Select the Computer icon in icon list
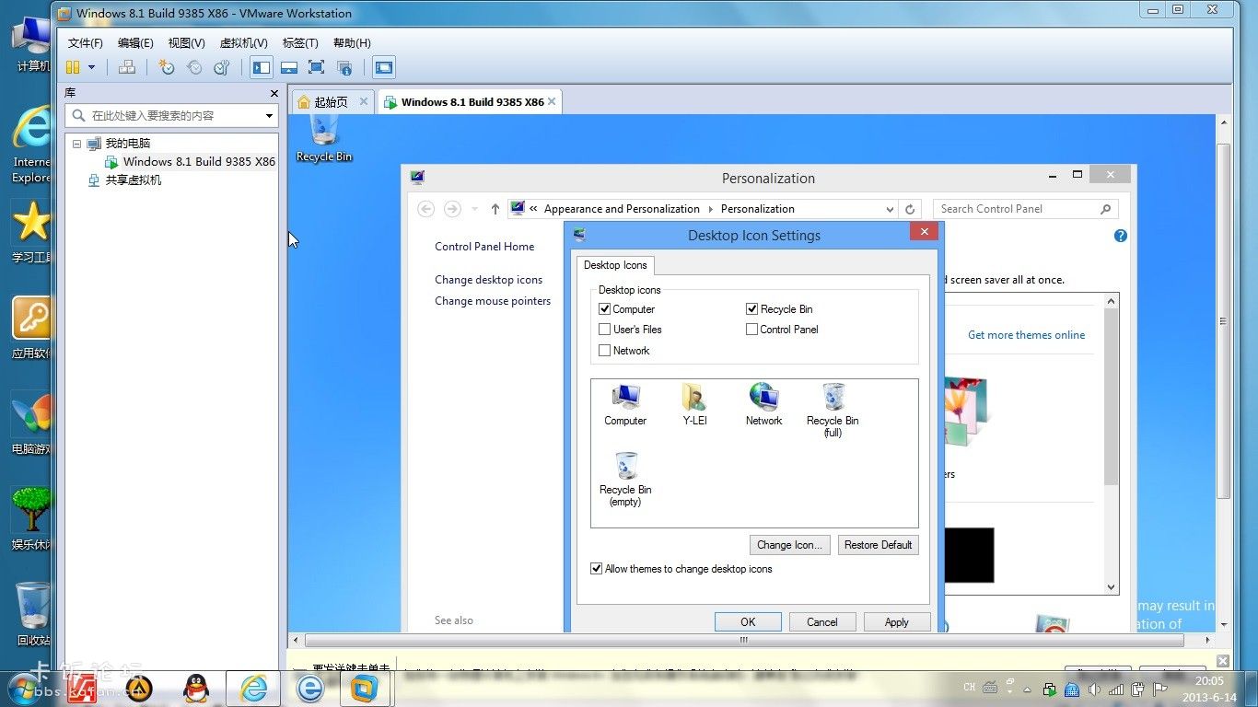The image size is (1258, 707). click(625, 405)
